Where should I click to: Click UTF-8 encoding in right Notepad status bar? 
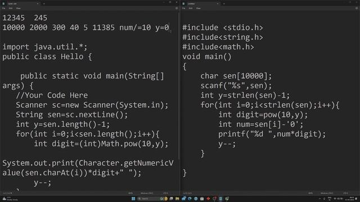click(x=345, y=193)
